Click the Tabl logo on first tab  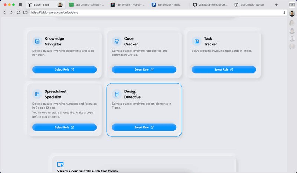pyautogui.click(x=30, y=5)
